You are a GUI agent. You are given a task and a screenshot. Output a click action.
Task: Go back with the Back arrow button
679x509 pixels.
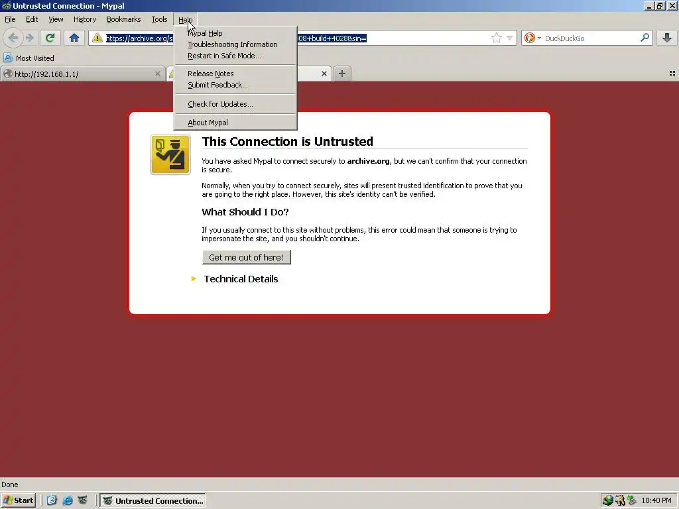[x=13, y=38]
